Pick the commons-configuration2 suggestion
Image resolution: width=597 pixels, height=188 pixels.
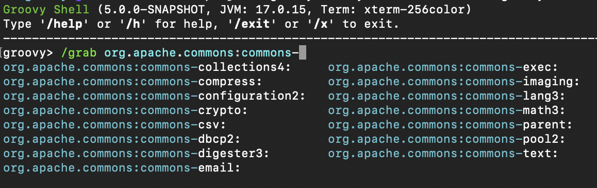(154, 96)
